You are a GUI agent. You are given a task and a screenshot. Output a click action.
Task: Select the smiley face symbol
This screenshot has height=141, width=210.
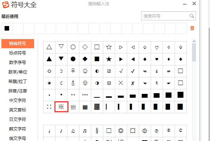85,71
